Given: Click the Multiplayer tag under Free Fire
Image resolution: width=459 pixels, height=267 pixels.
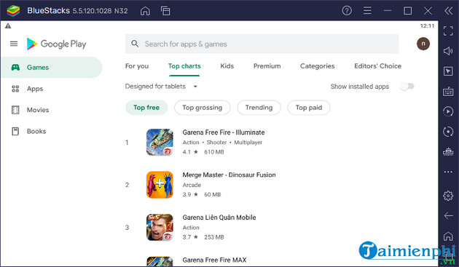Looking at the screenshot, I should (248, 143).
